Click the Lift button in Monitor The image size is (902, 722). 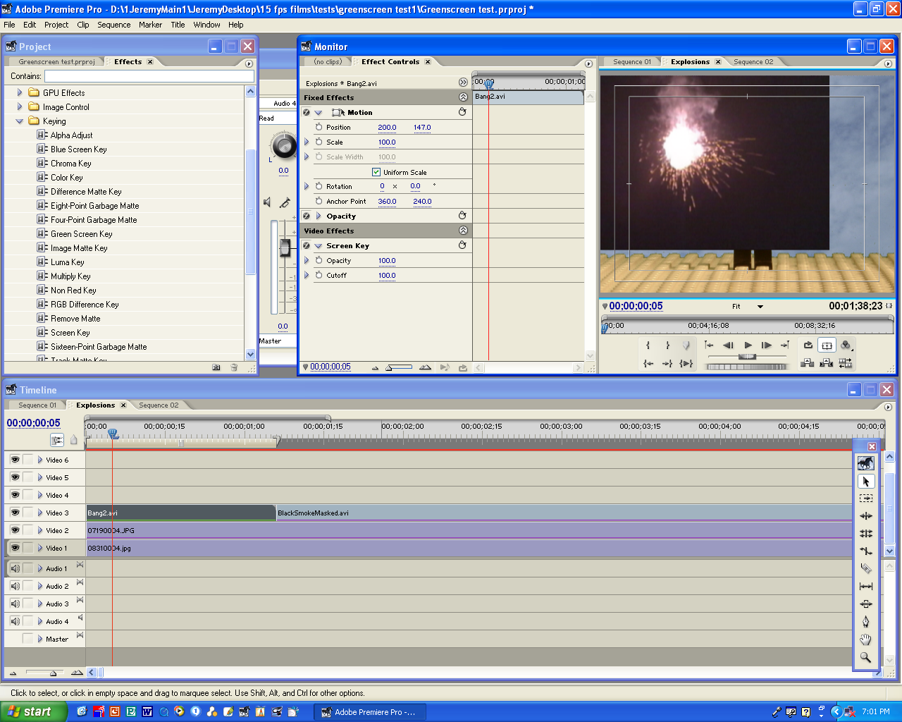click(808, 364)
